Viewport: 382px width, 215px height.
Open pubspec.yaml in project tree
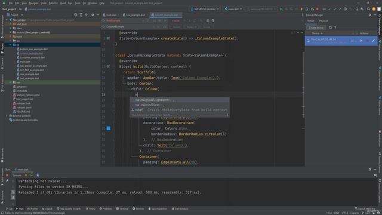click(x=23, y=107)
